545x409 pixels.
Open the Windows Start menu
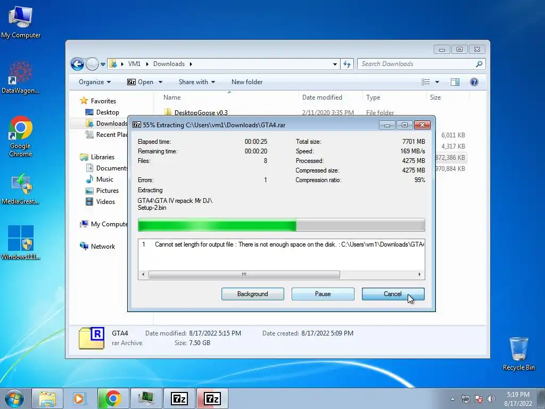(14, 398)
